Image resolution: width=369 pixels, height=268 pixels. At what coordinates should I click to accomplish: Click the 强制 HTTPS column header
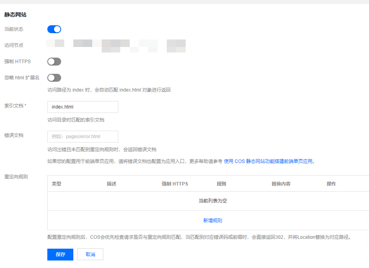175,184
